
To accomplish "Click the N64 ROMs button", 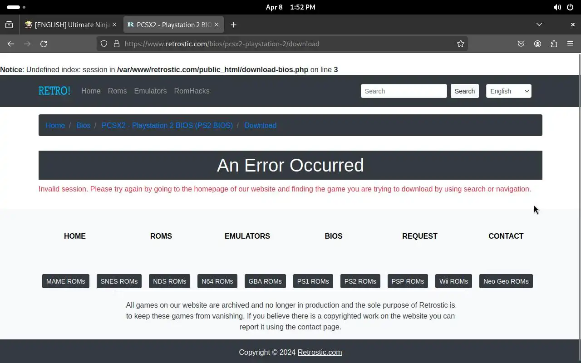I will click(217, 281).
